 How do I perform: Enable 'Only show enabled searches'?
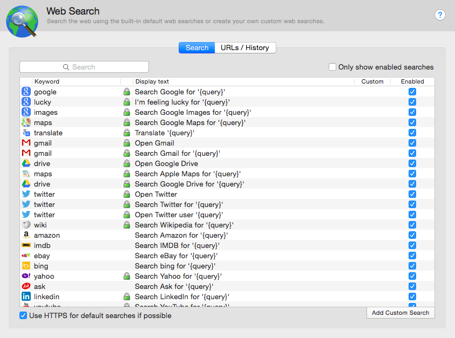pos(333,67)
